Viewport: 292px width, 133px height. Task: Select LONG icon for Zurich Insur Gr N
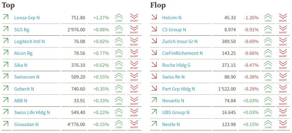click(x=268, y=42)
